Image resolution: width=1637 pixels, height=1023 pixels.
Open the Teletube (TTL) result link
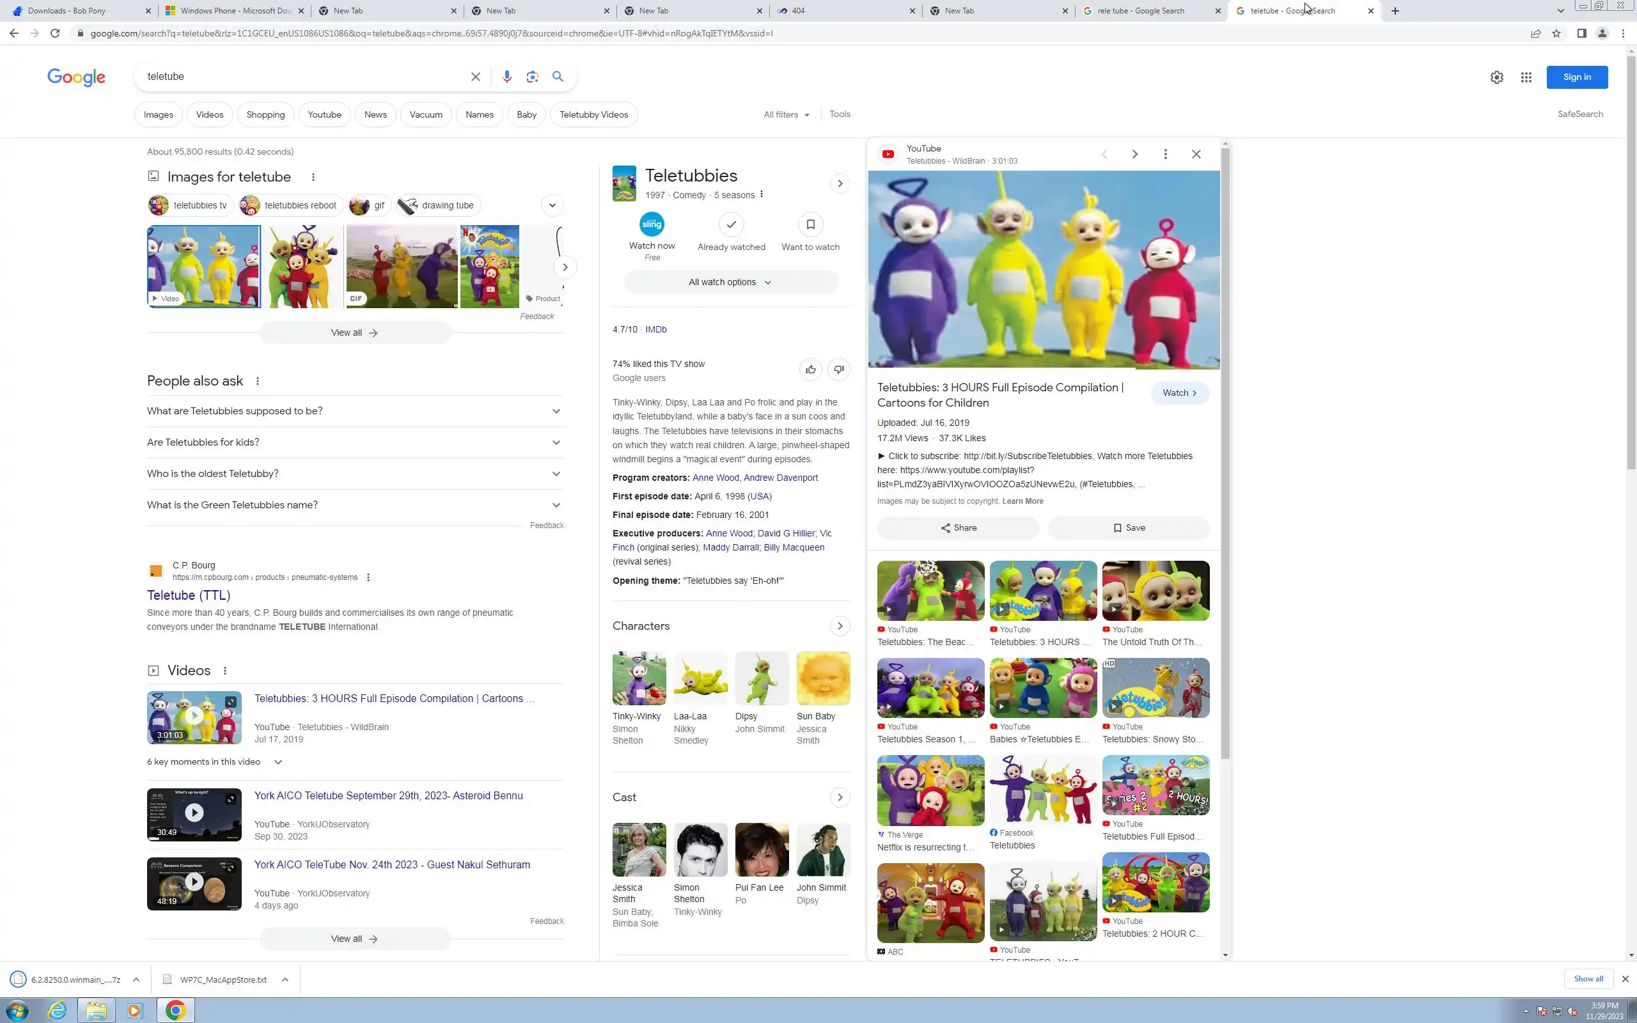[189, 595]
